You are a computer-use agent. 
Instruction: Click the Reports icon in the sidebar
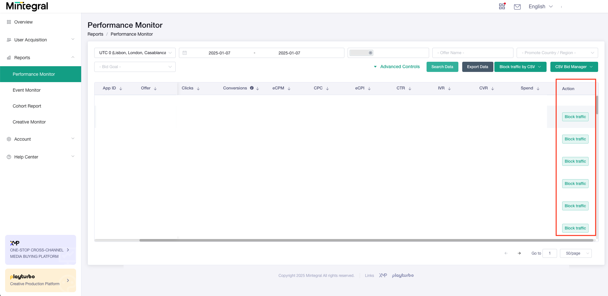pos(8,58)
